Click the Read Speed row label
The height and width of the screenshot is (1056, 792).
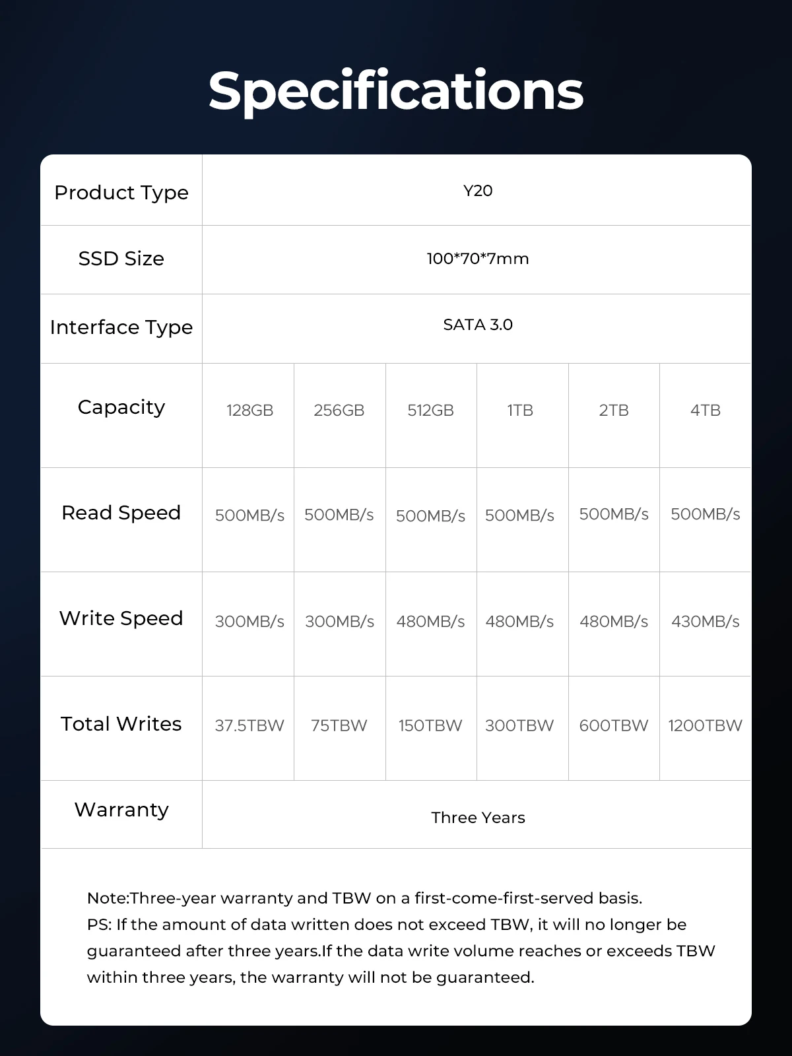click(121, 513)
